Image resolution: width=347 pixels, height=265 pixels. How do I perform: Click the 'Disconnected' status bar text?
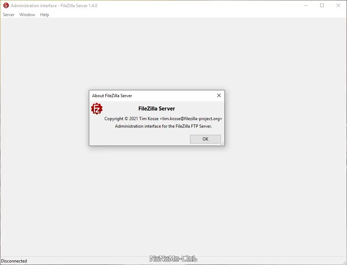point(14,261)
